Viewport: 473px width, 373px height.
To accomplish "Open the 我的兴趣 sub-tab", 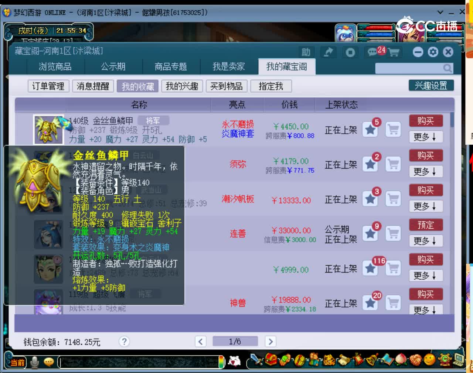I will [x=182, y=86].
